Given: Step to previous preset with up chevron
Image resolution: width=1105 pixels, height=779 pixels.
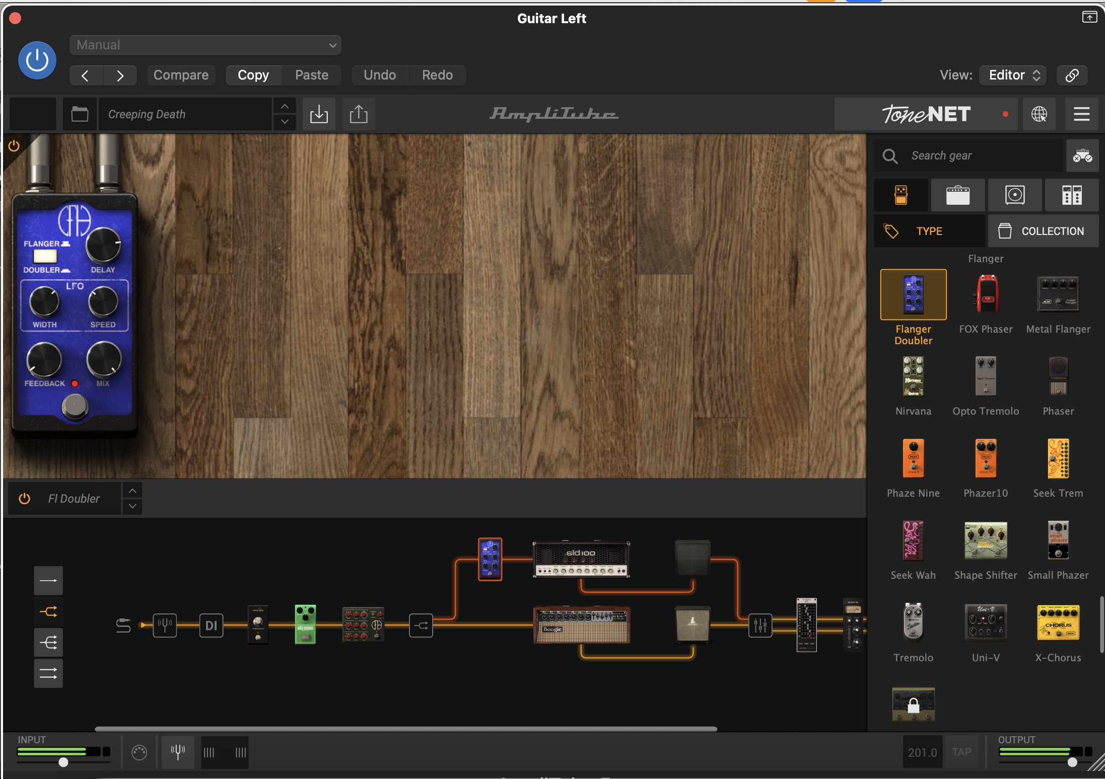Looking at the screenshot, I should [285, 106].
